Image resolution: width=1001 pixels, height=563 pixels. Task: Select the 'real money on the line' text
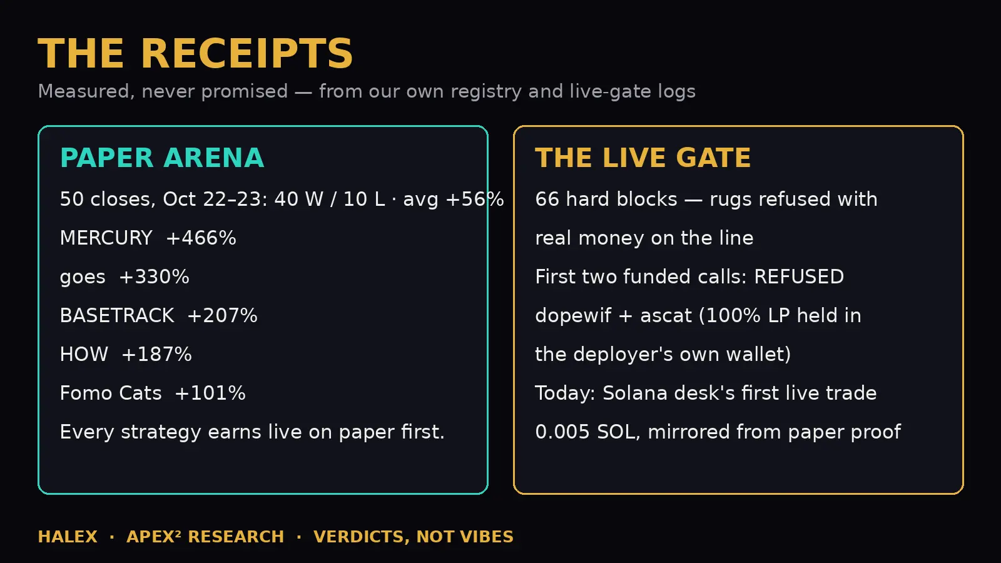644,238
